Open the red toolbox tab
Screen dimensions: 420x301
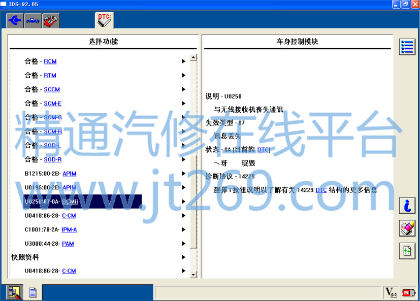(51, 20)
